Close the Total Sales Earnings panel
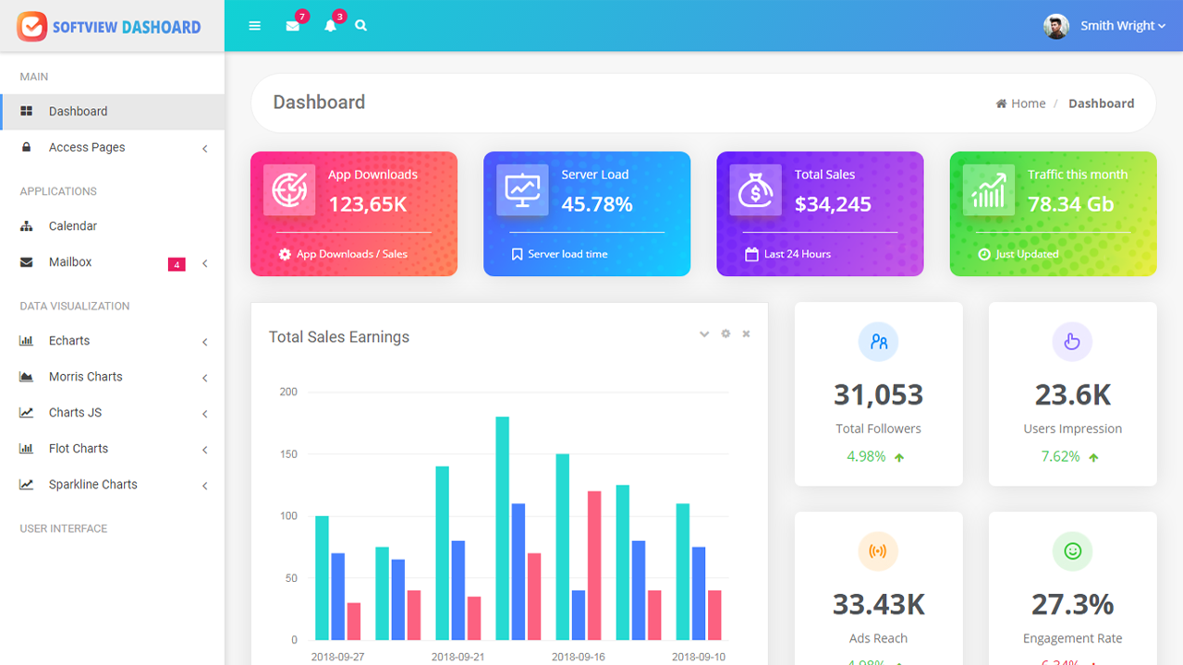Screen dimensions: 1183x665 click(x=746, y=333)
